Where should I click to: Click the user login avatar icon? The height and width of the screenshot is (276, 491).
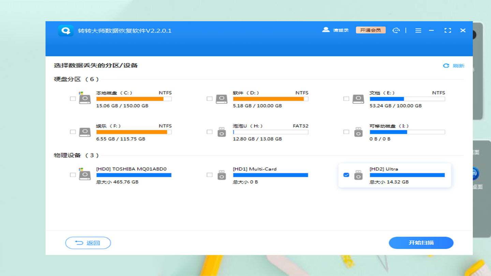coord(326,30)
